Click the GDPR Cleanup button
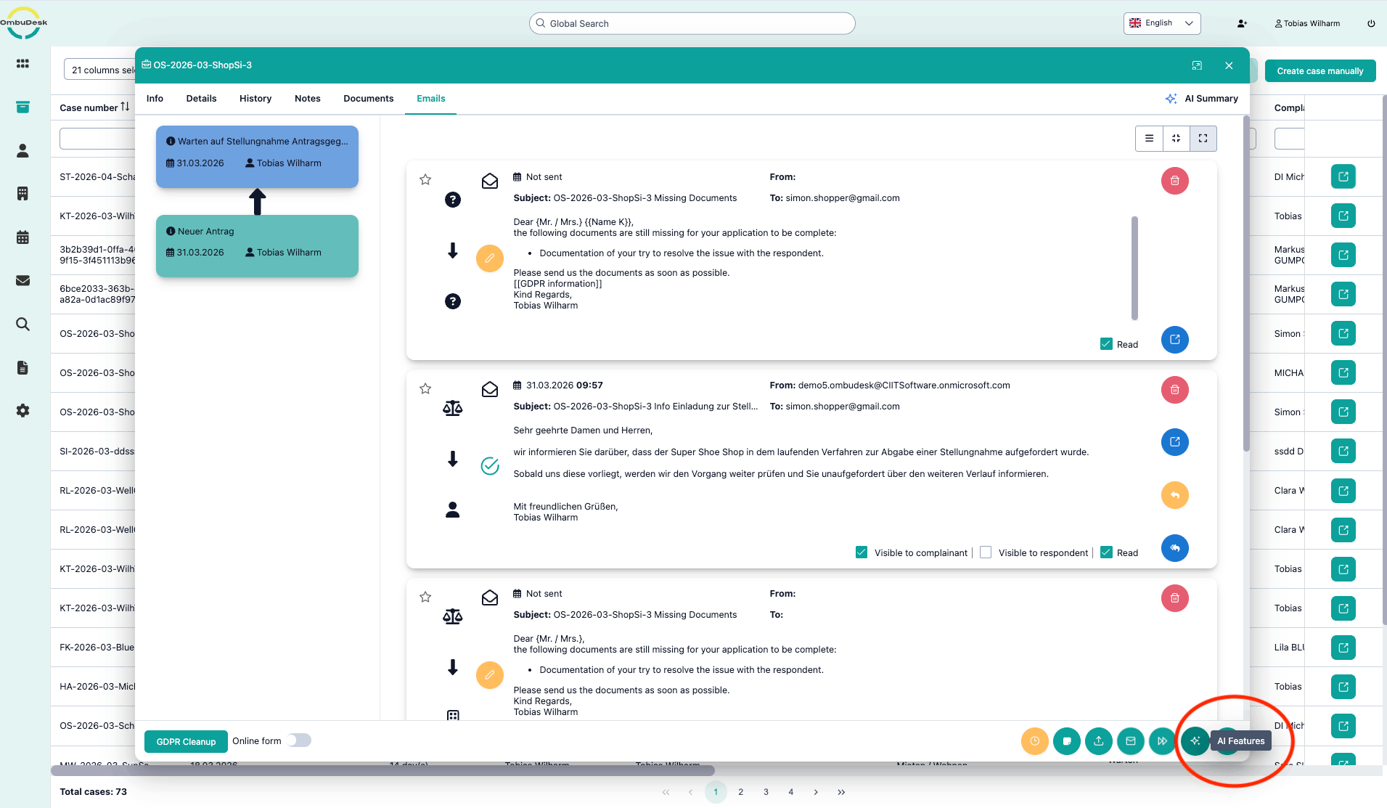1387x808 pixels. click(x=186, y=741)
